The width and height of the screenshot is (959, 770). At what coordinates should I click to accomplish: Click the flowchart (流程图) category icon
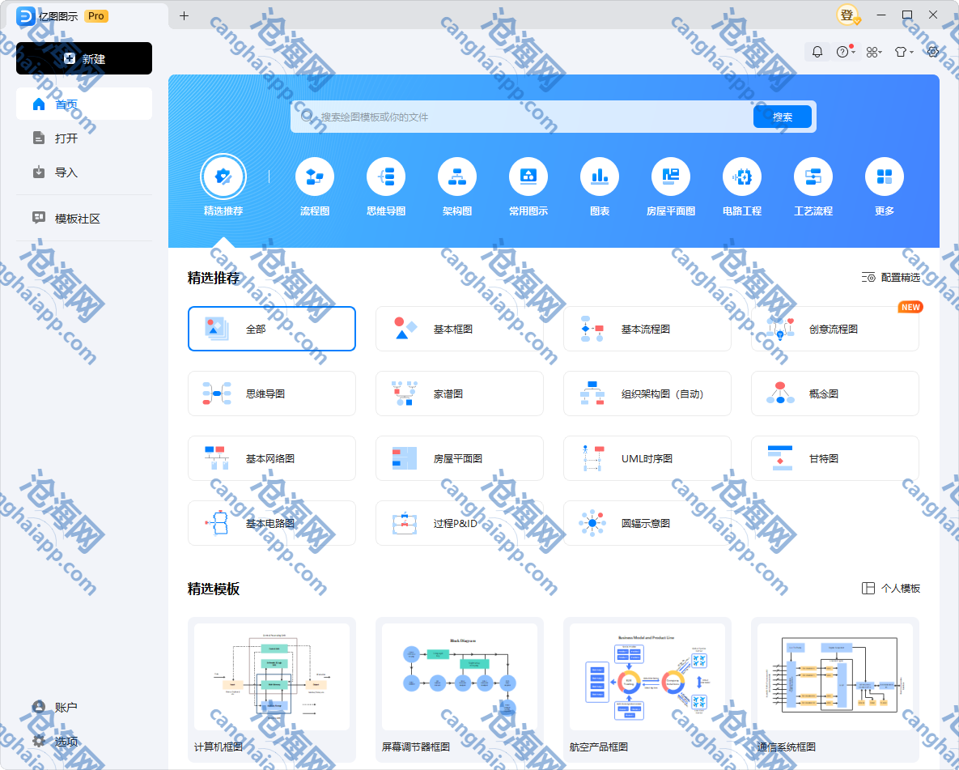pyautogui.click(x=315, y=177)
